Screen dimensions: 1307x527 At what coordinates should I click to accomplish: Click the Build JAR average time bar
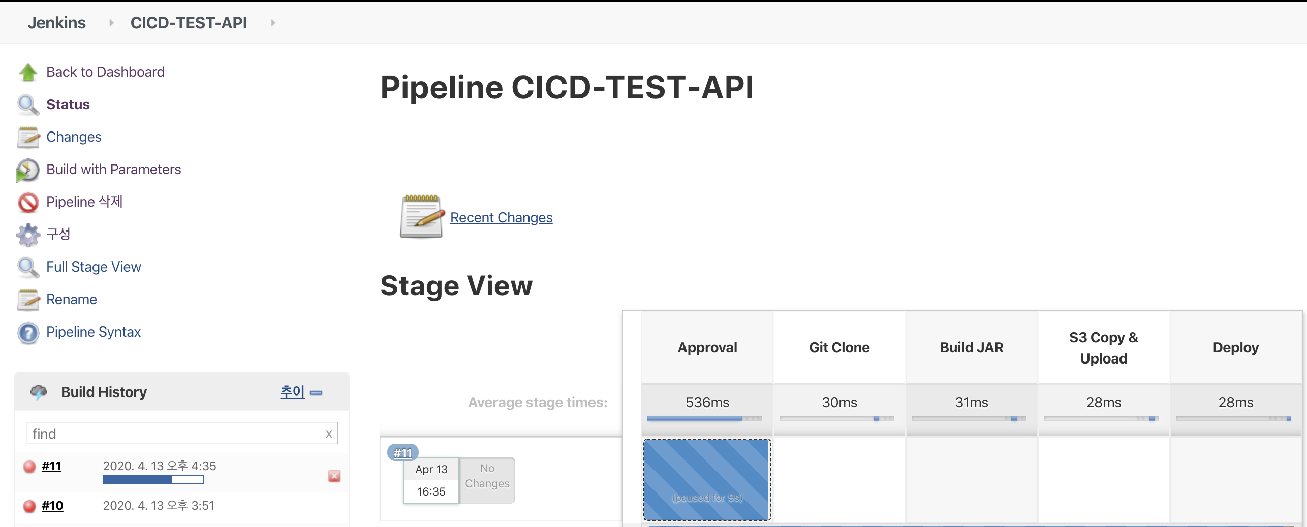point(969,419)
